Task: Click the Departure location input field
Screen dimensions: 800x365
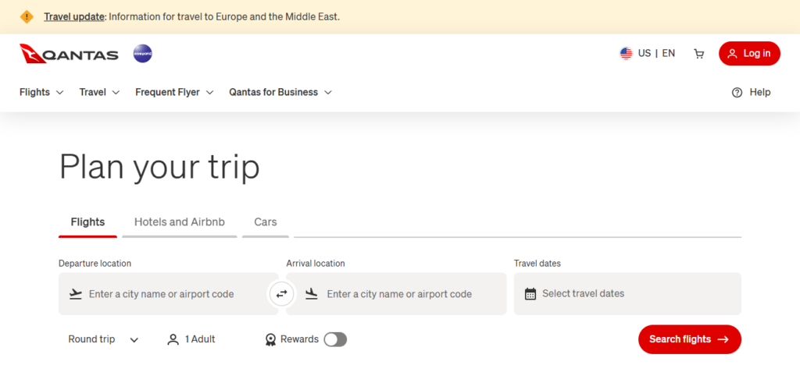Action: (169, 294)
